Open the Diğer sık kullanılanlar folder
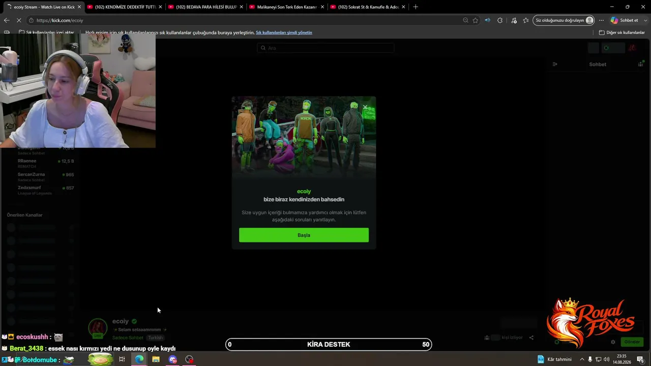The width and height of the screenshot is (651, 366). (x=622, y=33)
